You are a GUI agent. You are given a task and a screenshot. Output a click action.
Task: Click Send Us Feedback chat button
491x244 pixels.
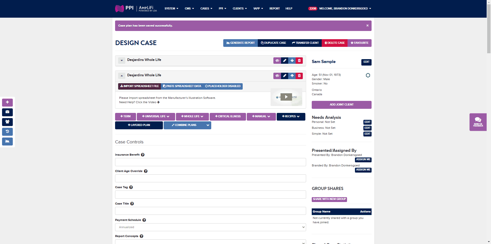click(478, 122)
